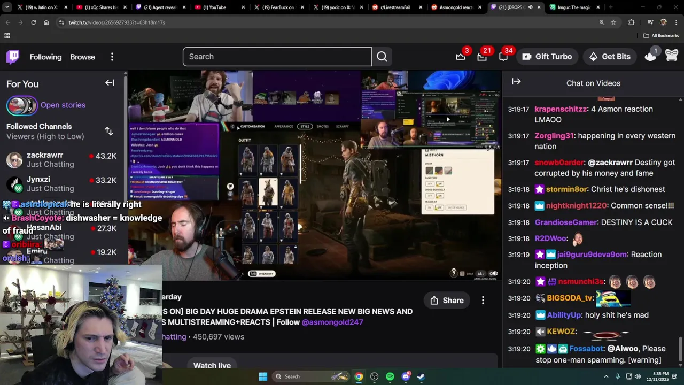Share the video
Viewport: 684px width, 385px height.
click(x=447, y=301)
